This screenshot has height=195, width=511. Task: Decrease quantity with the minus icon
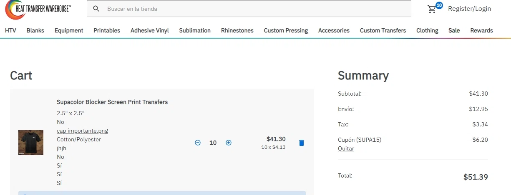pyautogui.click(x=198, y=143)
